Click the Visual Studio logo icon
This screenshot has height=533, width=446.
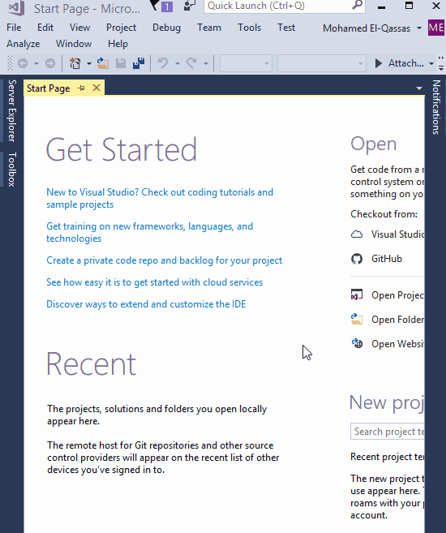tap(16, 7)
